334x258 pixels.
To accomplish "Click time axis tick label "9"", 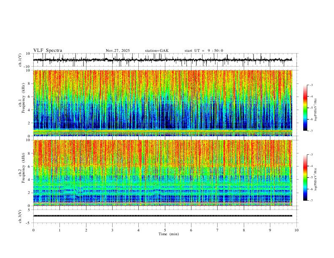I will coord(270,230).
